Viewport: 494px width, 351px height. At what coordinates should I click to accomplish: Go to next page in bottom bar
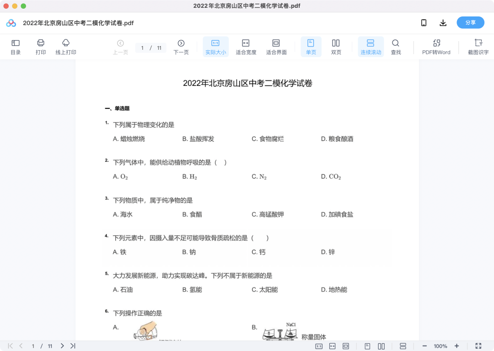coord(62,346)
